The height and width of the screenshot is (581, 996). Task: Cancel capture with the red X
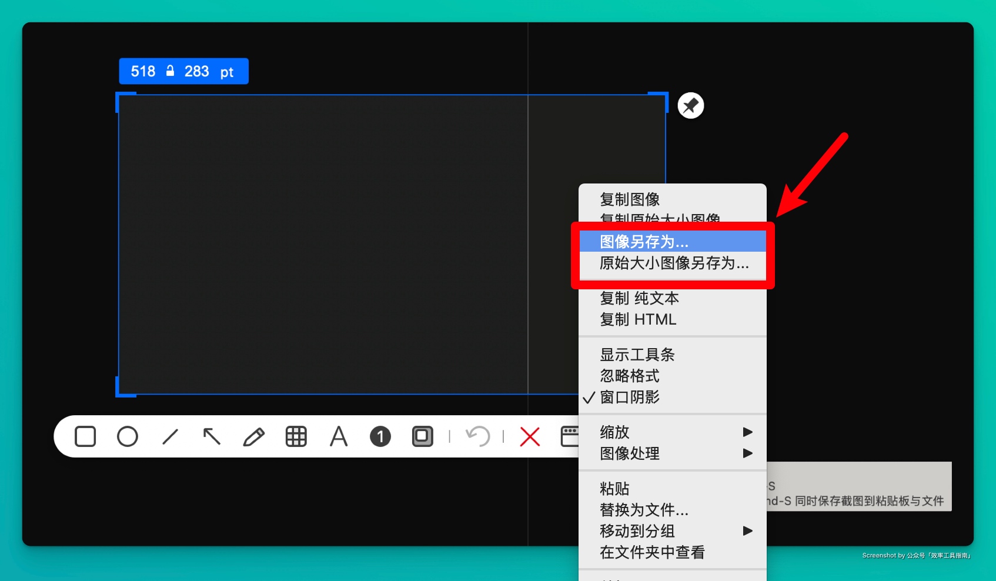click(530, 436)
